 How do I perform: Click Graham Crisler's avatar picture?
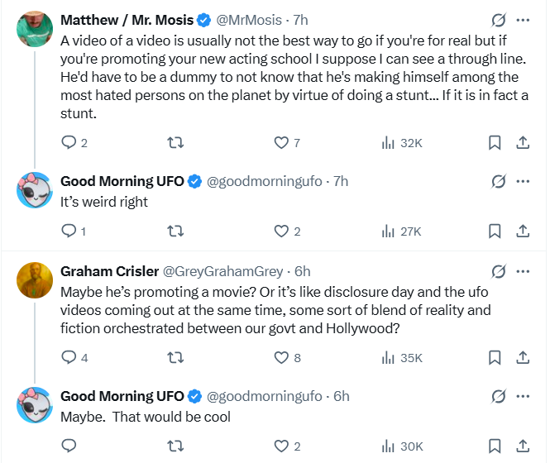[x=35, y=280]
